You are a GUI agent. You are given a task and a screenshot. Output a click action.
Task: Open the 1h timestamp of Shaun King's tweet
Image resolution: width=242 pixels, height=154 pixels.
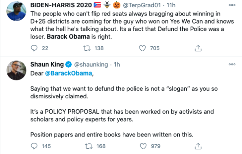pyautogui.click(x=117, y=65)
